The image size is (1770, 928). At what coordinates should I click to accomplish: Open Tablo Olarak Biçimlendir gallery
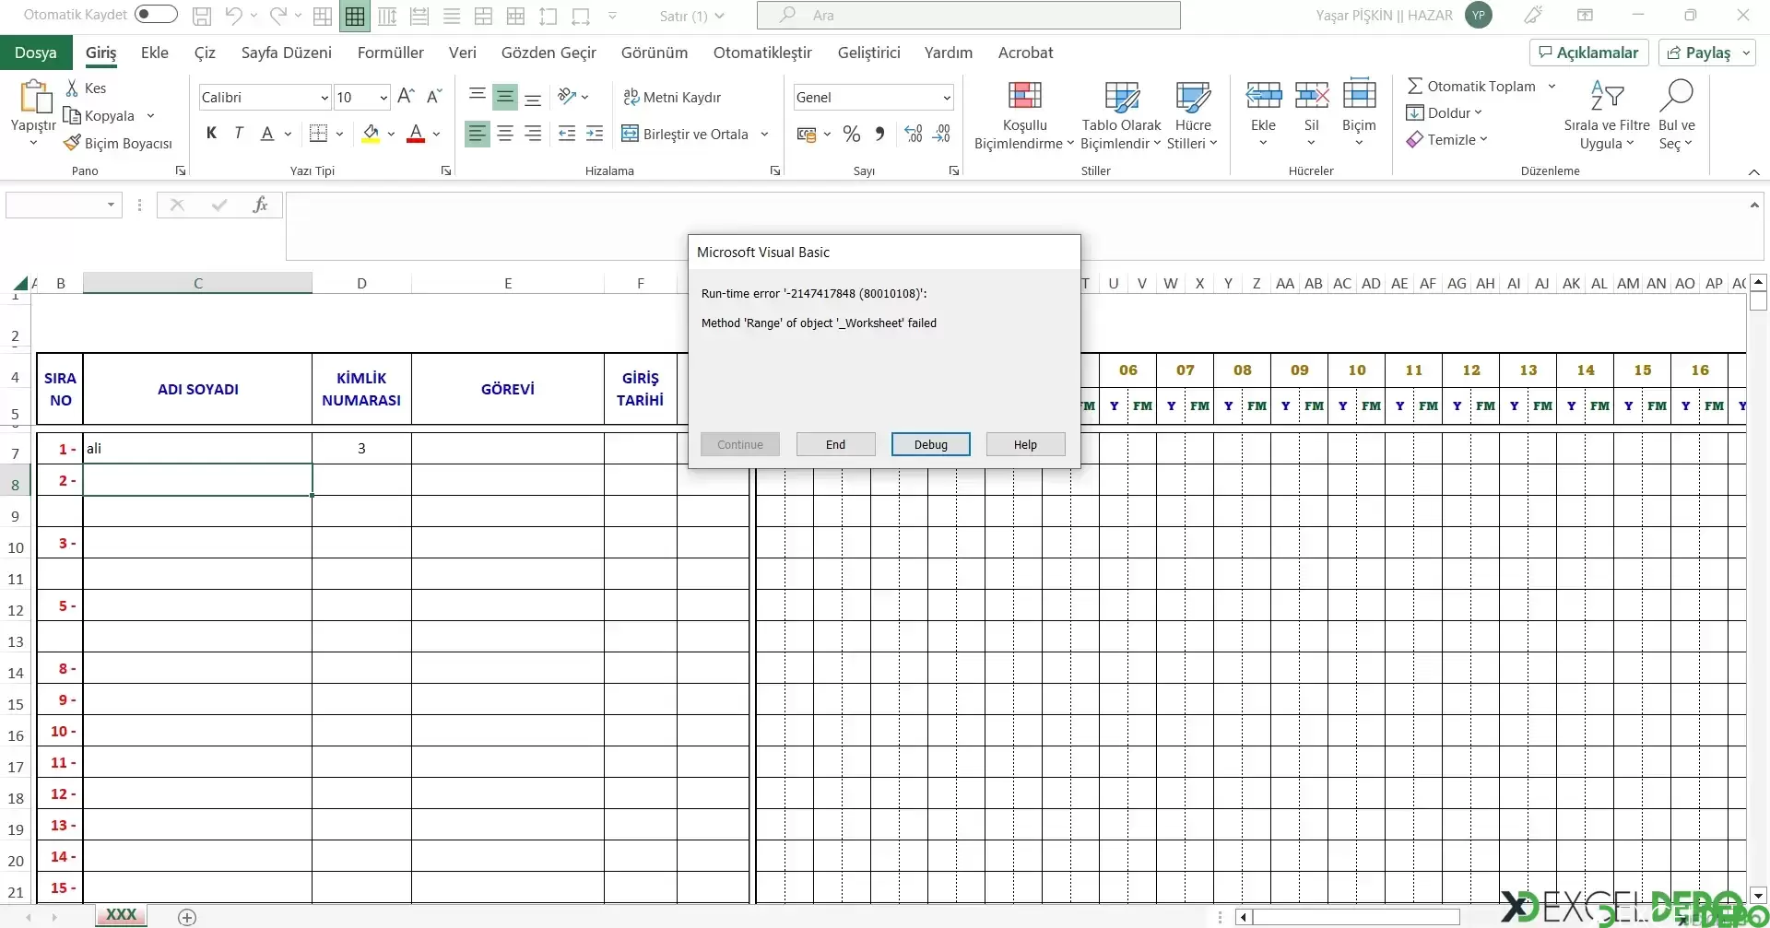pos(1121,116)
